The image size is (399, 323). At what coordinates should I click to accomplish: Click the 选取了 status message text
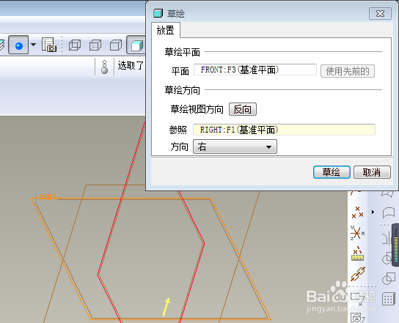[x=131, y=66]
